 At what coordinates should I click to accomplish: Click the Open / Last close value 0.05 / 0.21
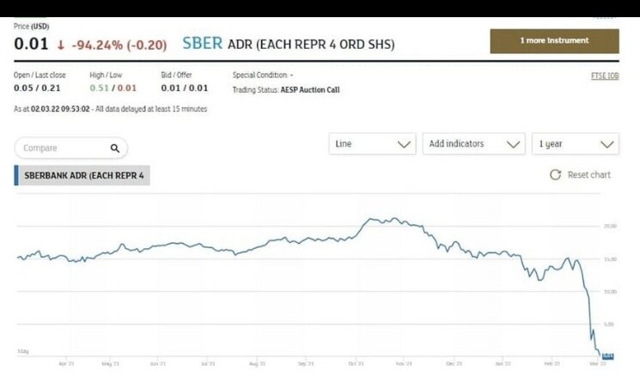[37, 88]
